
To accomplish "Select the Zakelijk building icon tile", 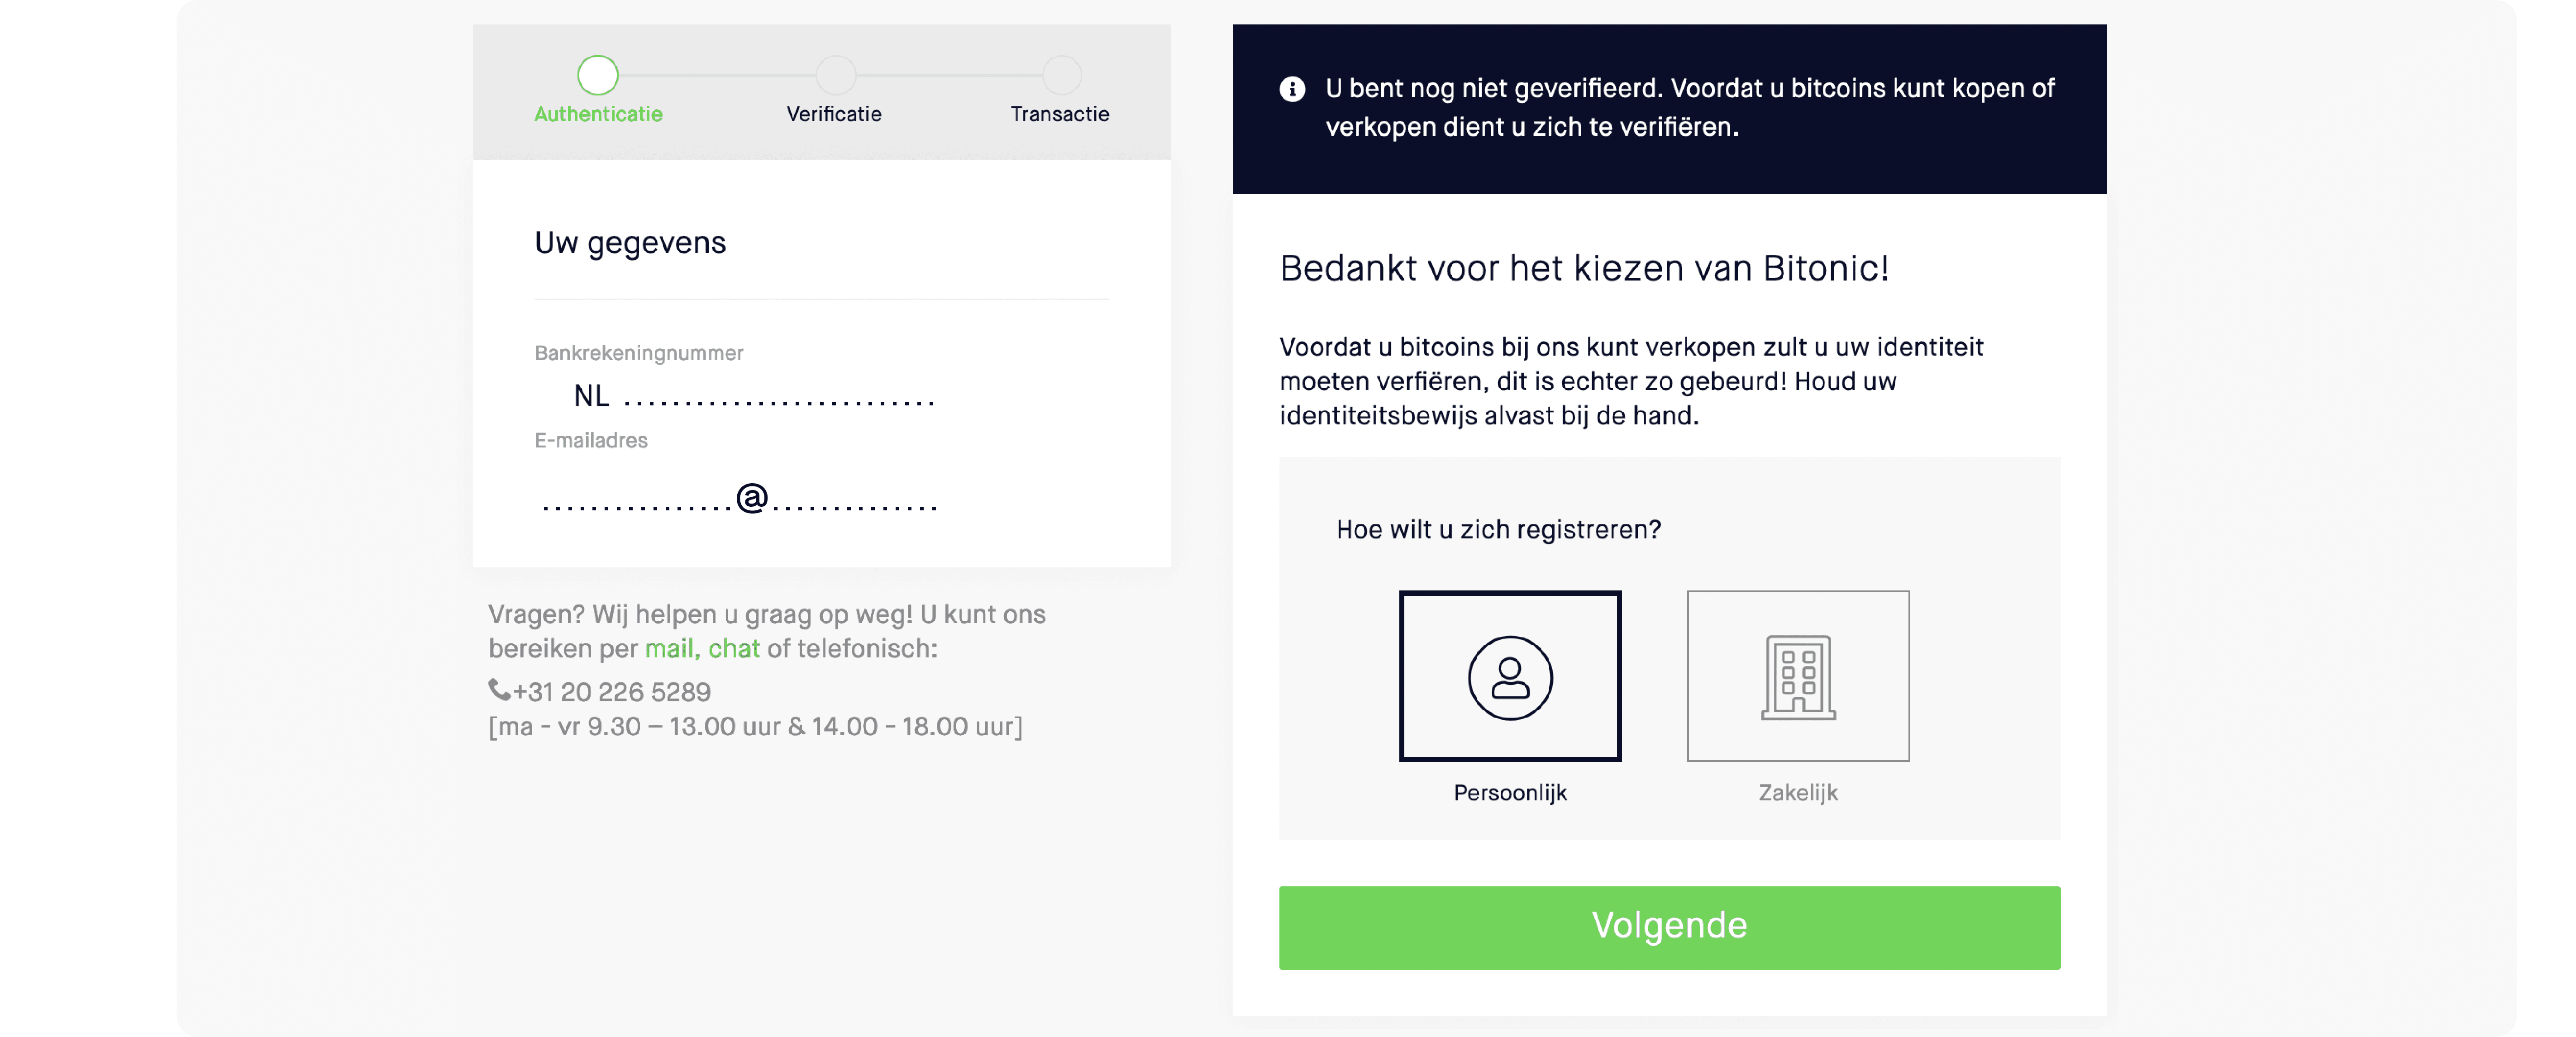I will tap(1798, 676).
